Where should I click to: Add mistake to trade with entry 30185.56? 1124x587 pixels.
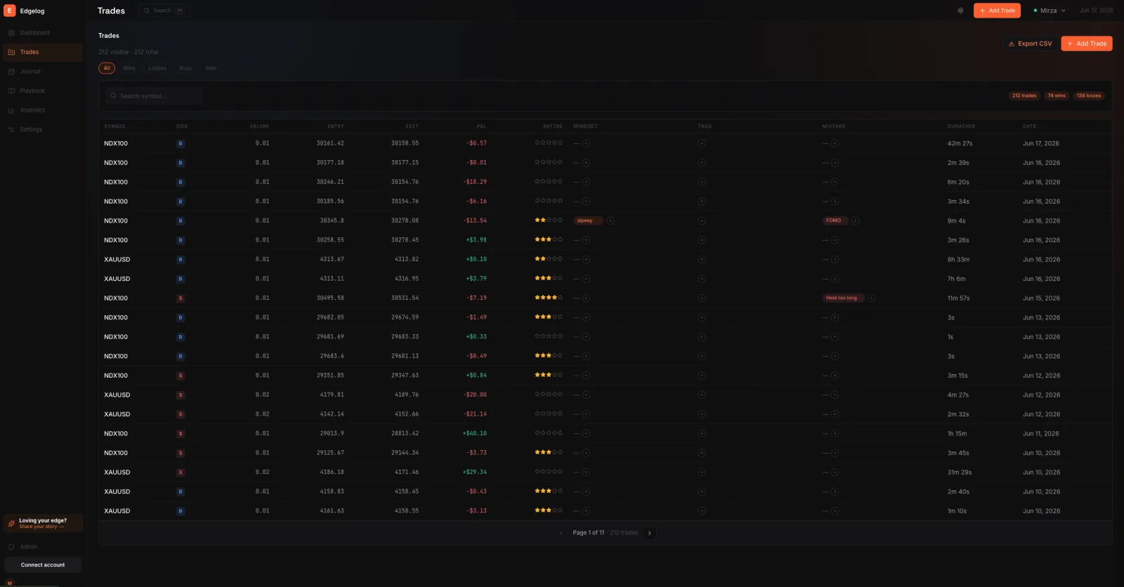(x=835, y=202)
